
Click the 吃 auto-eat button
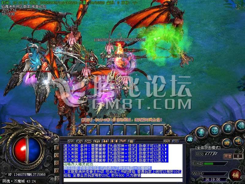[x=238, y=142]
